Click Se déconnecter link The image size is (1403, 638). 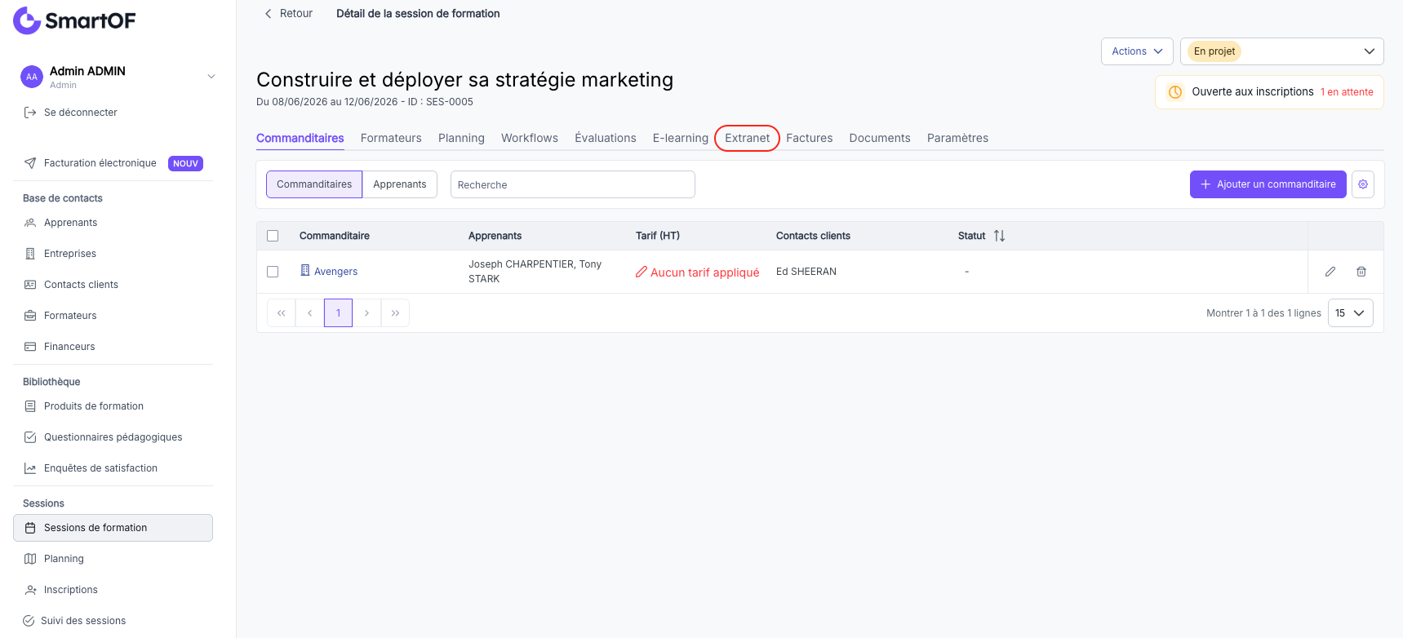[x=81, y=113]
